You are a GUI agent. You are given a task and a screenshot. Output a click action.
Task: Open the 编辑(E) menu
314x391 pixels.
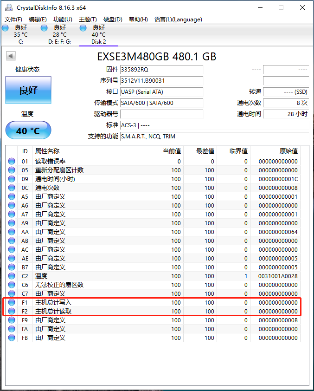(x=38, y=20)
